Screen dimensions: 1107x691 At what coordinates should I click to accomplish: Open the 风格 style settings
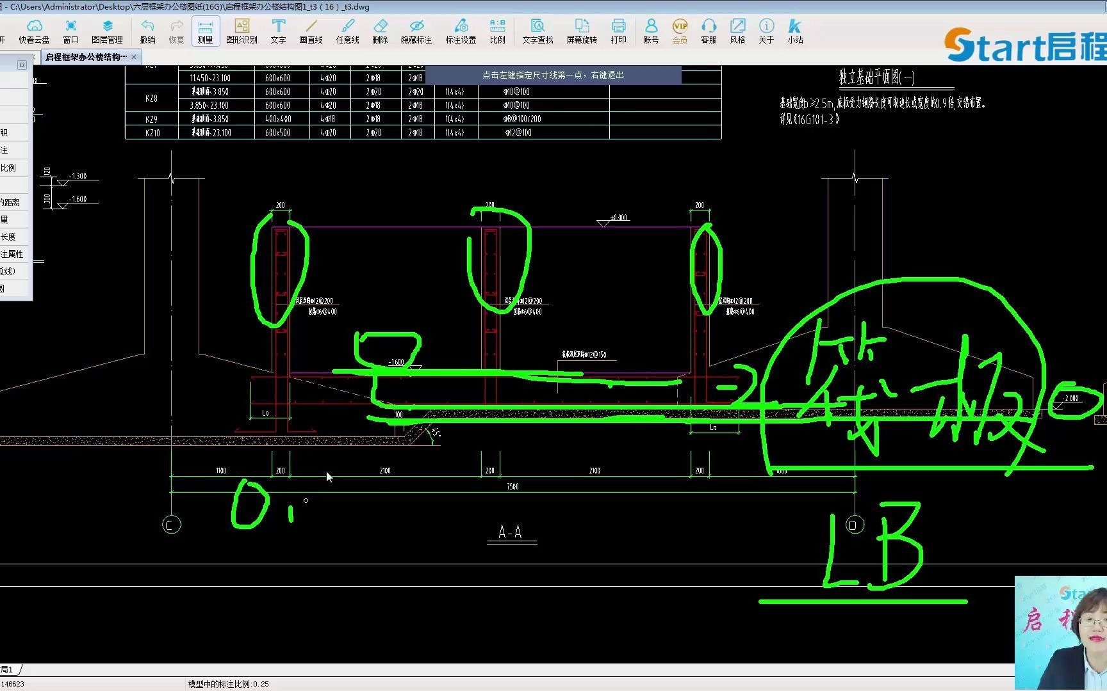(x=737, y=31)
